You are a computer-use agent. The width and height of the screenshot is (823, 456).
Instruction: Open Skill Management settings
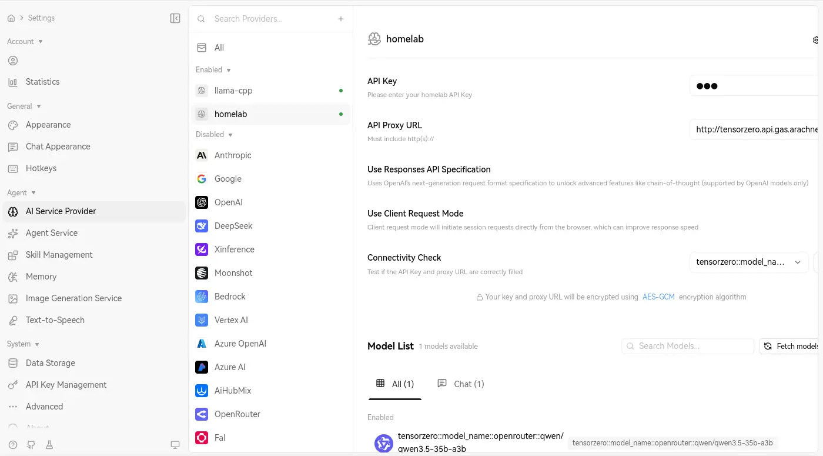click(x=59, y=255)
